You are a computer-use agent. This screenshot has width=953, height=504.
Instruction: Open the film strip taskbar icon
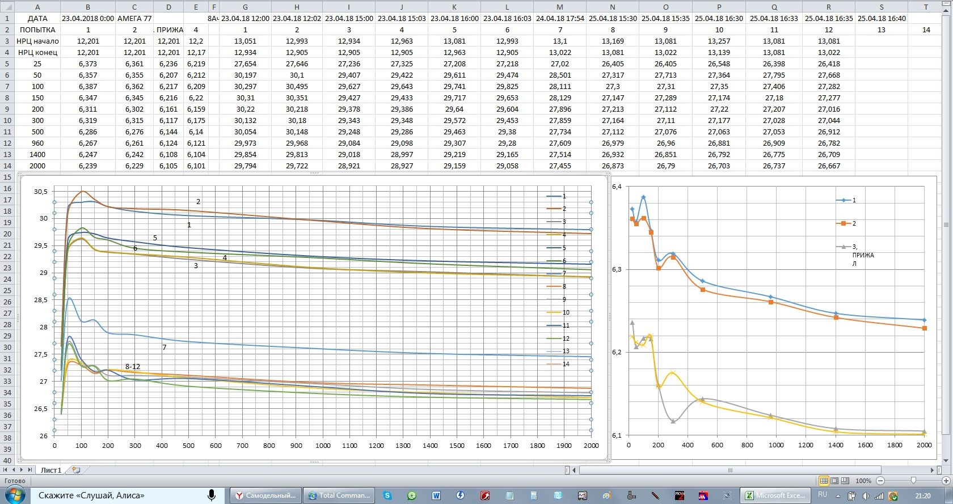(583, 495)
